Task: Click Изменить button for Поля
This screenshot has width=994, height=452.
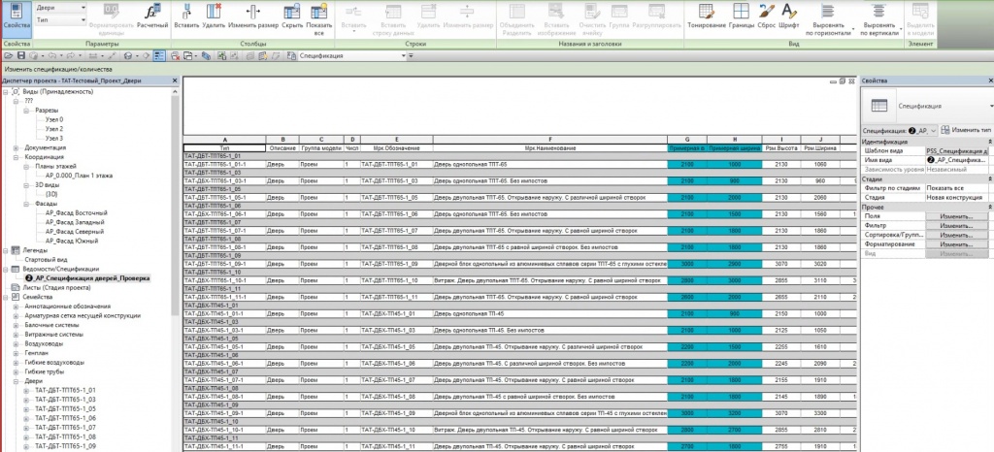Action: [956, 216]
